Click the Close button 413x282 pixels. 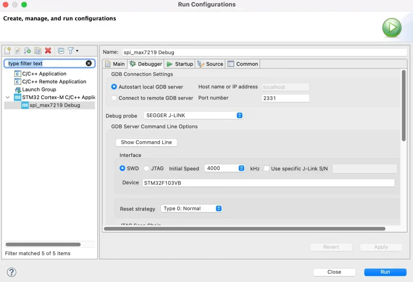(334, 272)
